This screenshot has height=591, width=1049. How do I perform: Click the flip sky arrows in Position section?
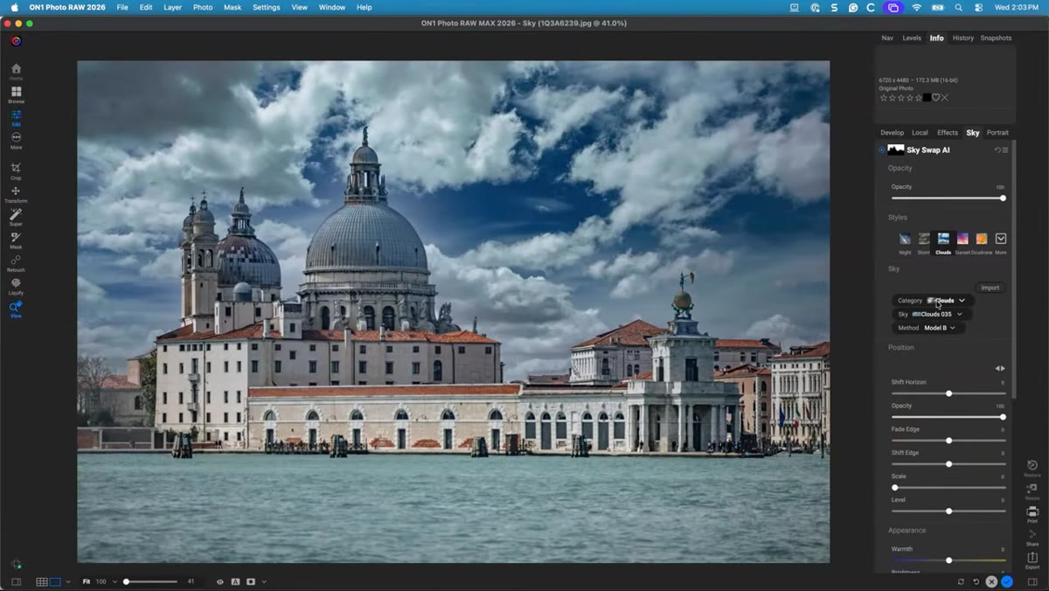click(x=1000, y=368)
